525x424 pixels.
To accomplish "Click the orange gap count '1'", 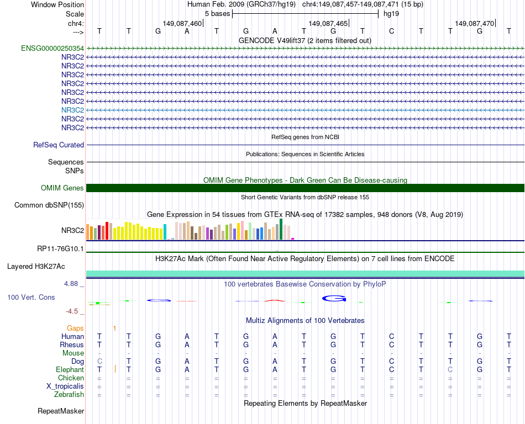I will point(114,328).
